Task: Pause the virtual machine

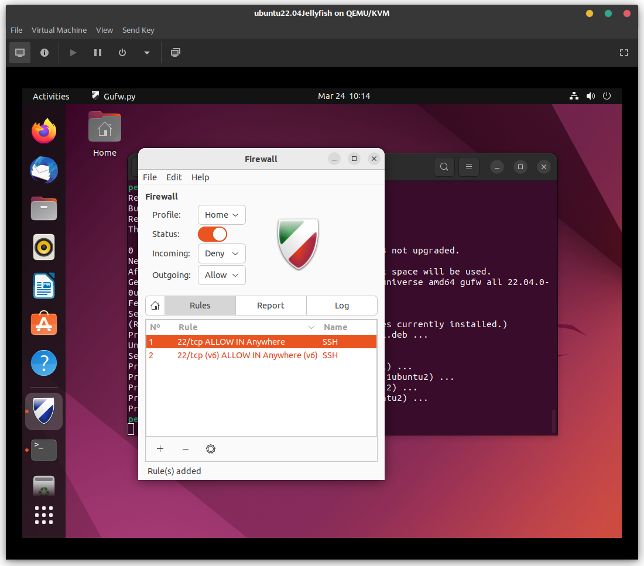Action: pyautogui.click(x=98, y=53)
